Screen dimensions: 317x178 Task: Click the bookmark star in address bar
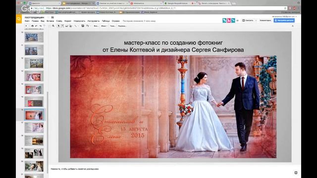[285, 8]
